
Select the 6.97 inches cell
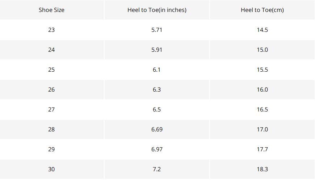(x=157, y=149)
